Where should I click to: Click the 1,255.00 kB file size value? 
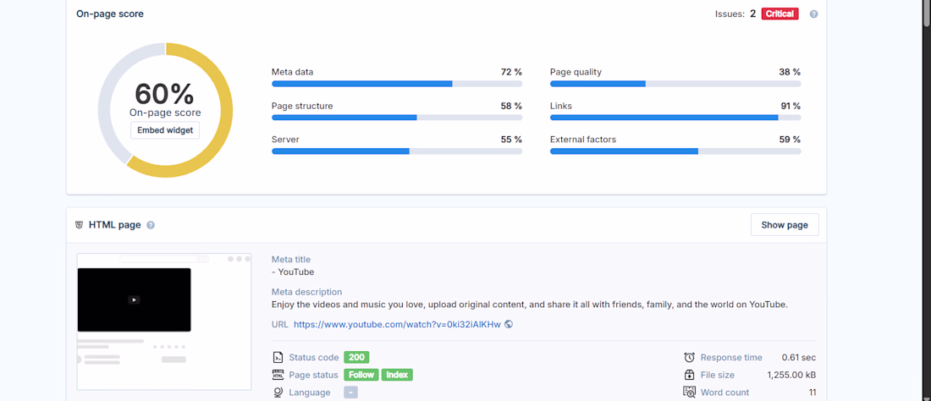pos(791,375)
